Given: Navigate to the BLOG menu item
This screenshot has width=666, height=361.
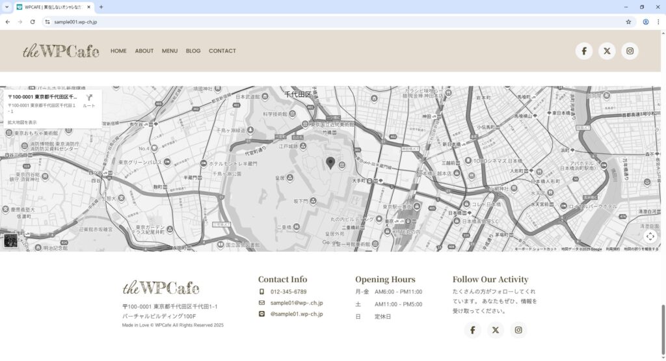Looking at the screenshot, I should click(193, 51).
